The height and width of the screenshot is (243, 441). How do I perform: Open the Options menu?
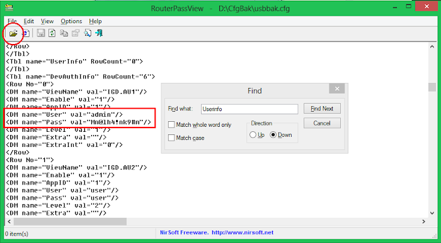pos(71,21)
